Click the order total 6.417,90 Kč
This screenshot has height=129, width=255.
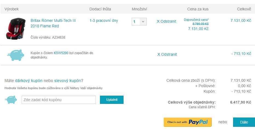[x=241, y=102]
